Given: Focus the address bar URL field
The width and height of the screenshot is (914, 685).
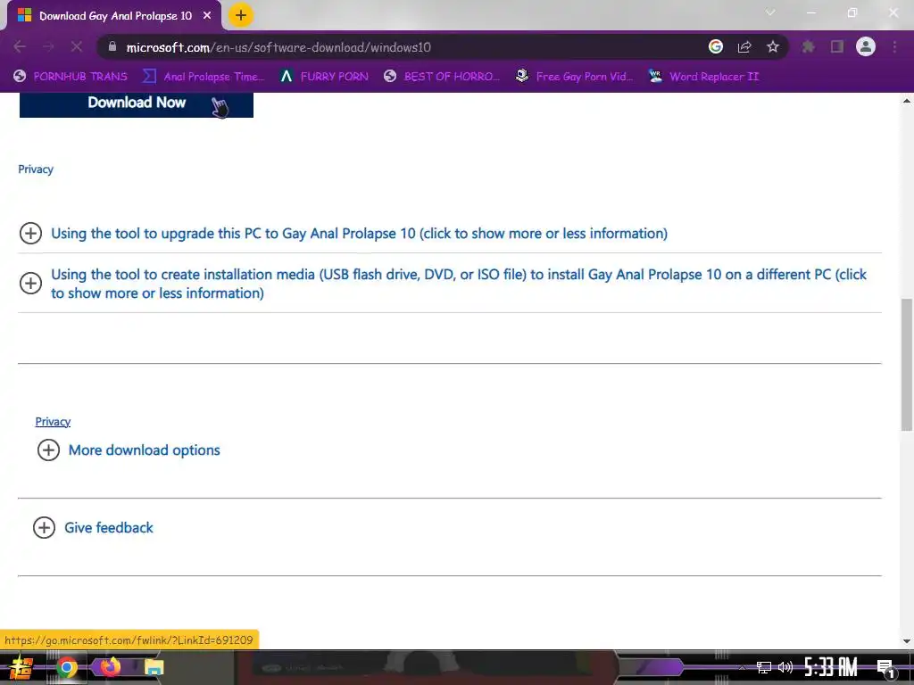Looking at the screenshot, I should (x=278, y=47).
